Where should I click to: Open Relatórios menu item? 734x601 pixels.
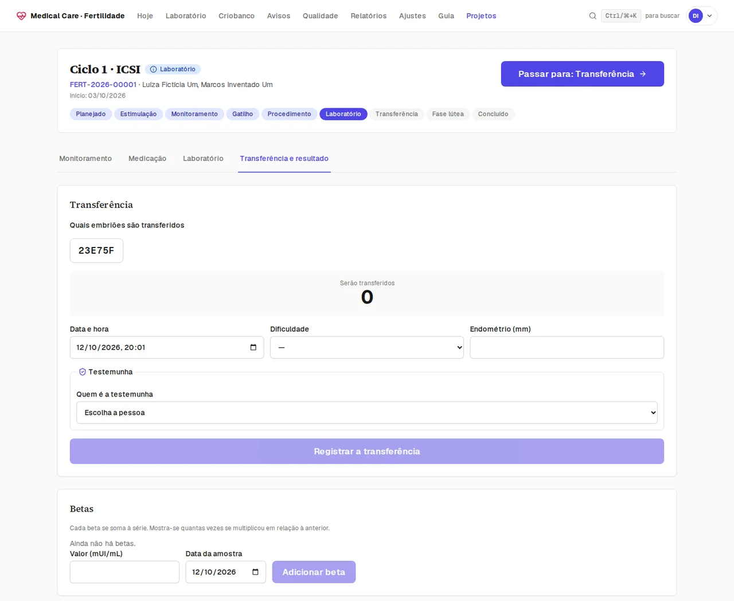pyautogui.click(x=369, y=16)
